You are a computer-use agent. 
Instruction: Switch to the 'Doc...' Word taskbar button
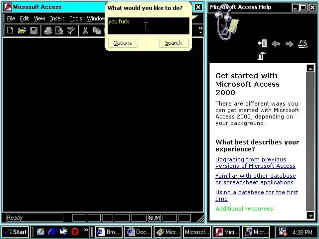[x=138, y=232]
